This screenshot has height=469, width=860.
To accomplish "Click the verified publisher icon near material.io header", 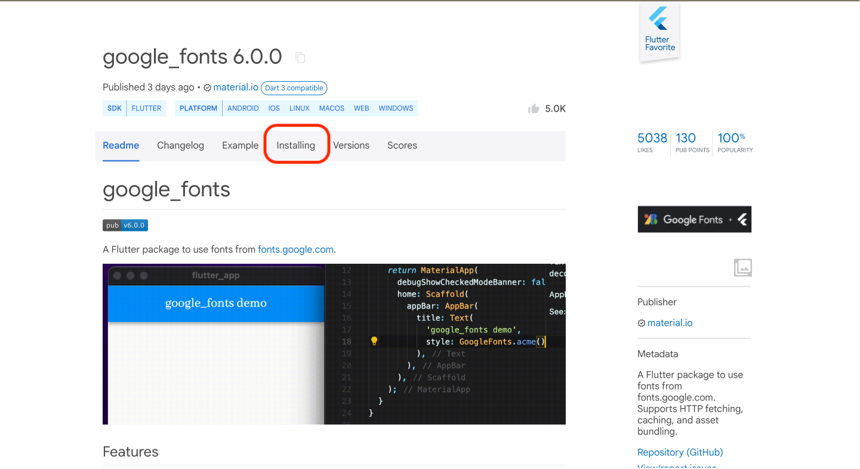I will pyautogui.click(x=208, y=88).
